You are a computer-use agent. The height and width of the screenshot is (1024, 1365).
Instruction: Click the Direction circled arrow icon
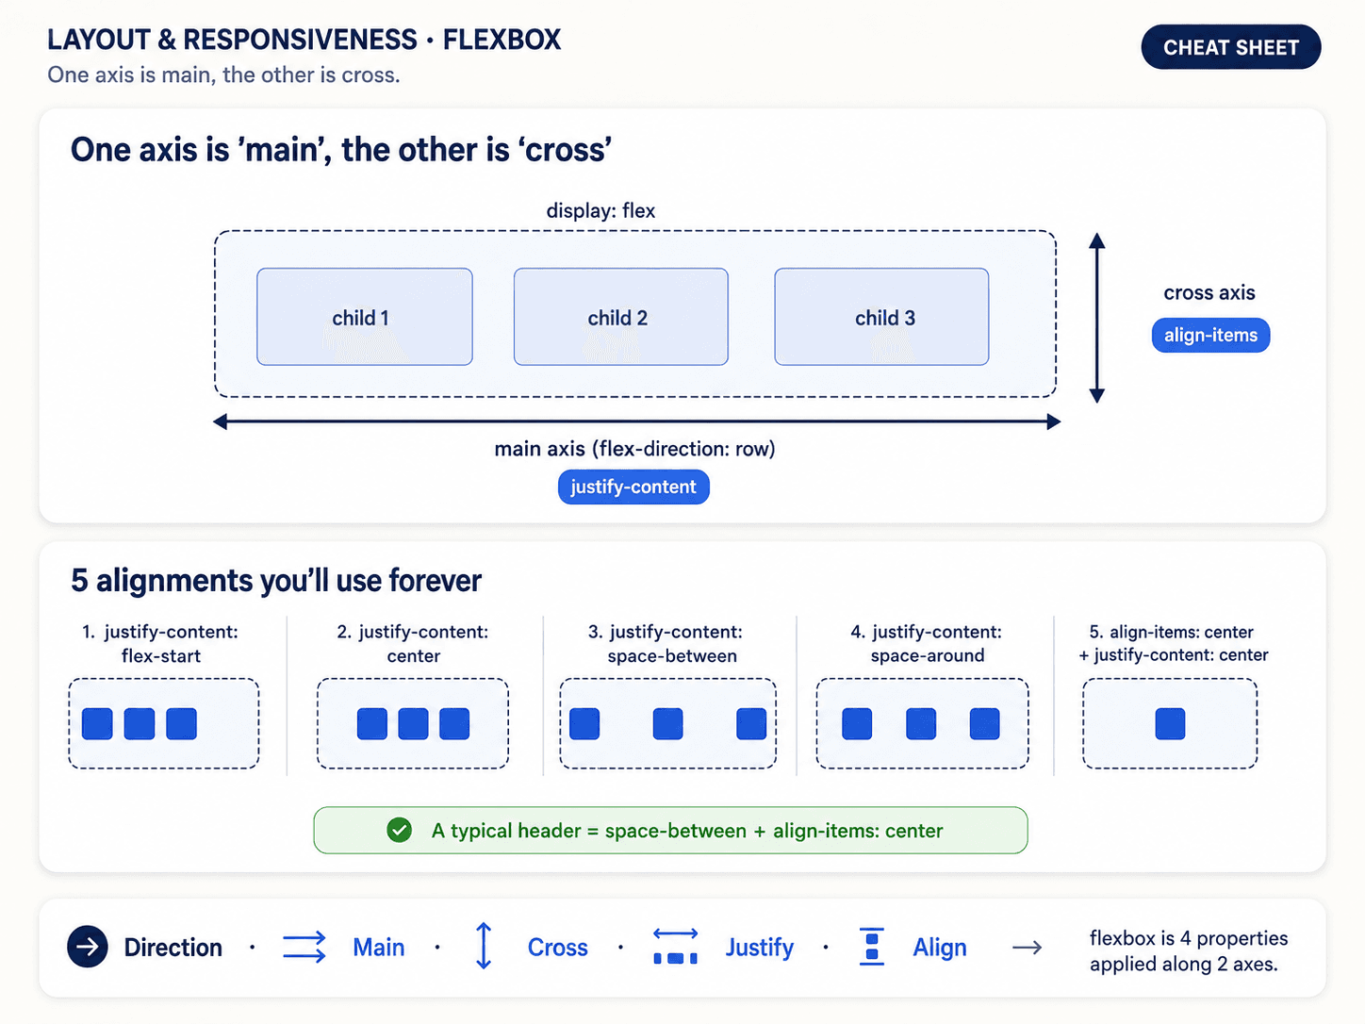pos(88,947)
